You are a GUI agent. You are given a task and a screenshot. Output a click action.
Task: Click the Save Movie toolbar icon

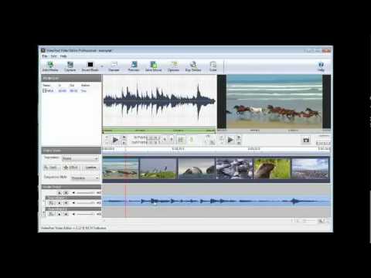coord(153,66)
